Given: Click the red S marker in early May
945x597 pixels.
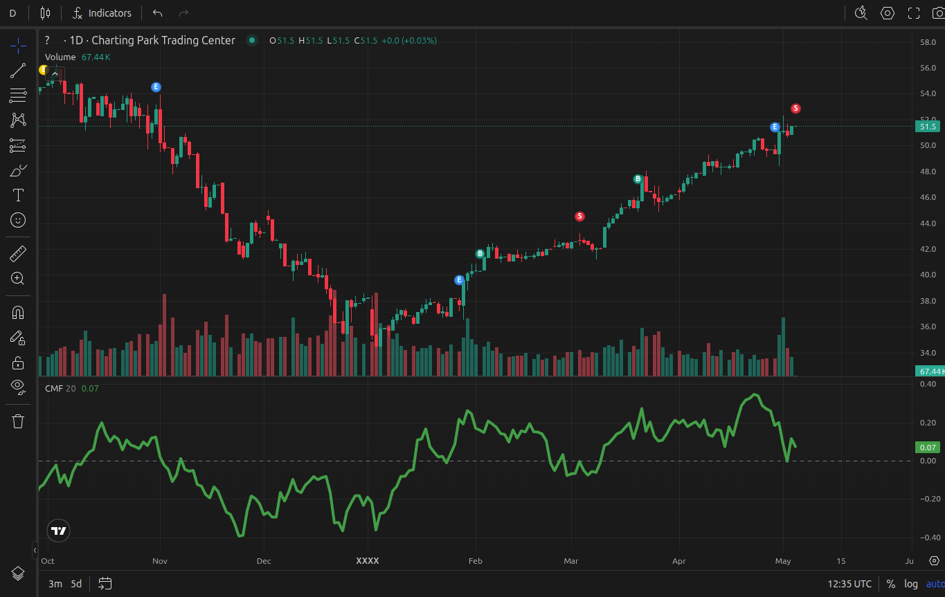Looking at the screenshot, I should [x=795, y=109].
